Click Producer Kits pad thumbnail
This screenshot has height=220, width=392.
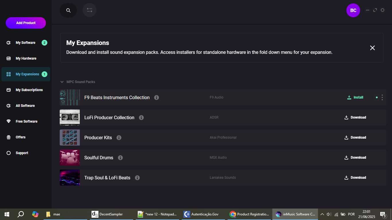coord(70,137)
